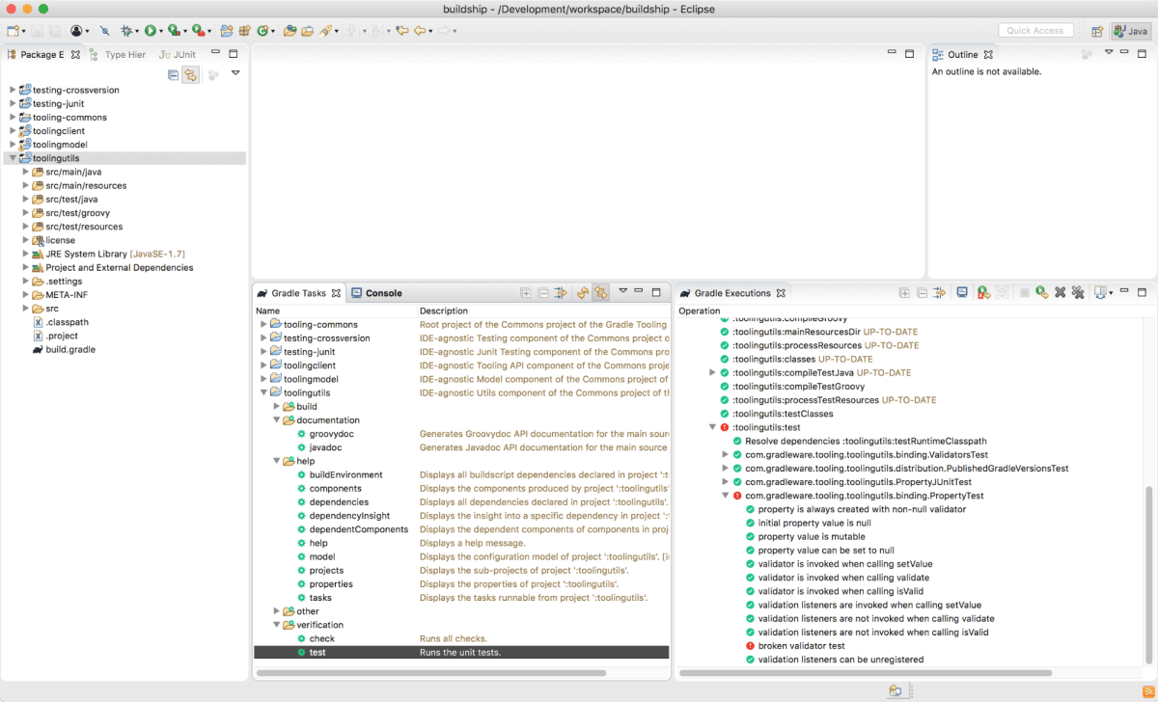Click the profile-with-arrow toolbar icon
The width and height of the screenshot is (1158, 702).
77,31
